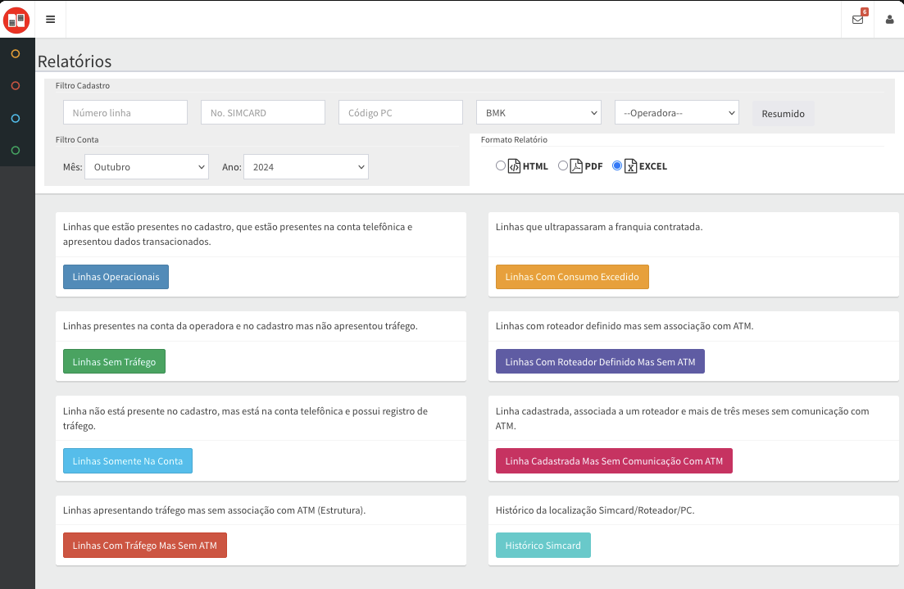Open the Mês dropdown showing Outubro
The image size is (904, 589).
[x=146, y=167]
